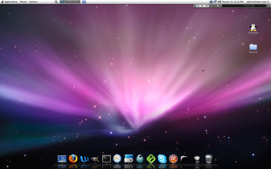Viewport: 271px width, 169px height.
Task: Open the blue help question-mark icon
Action: coord(84,2)
